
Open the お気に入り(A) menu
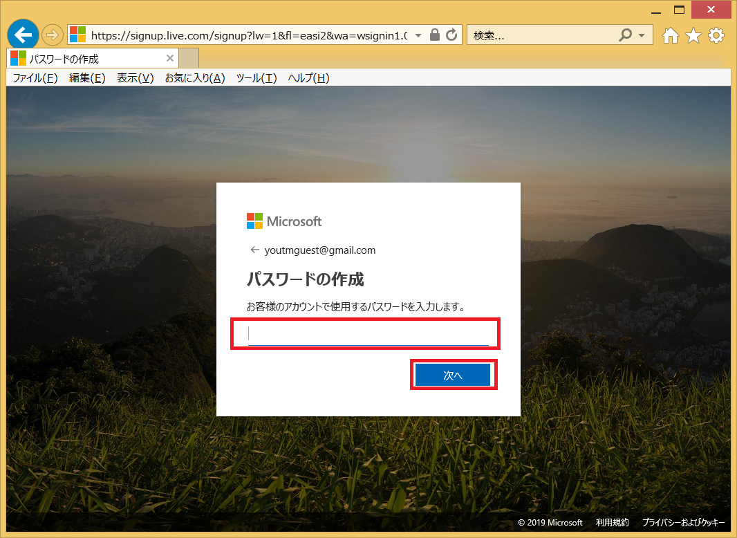pyautogui.click(x=195, y=78)
